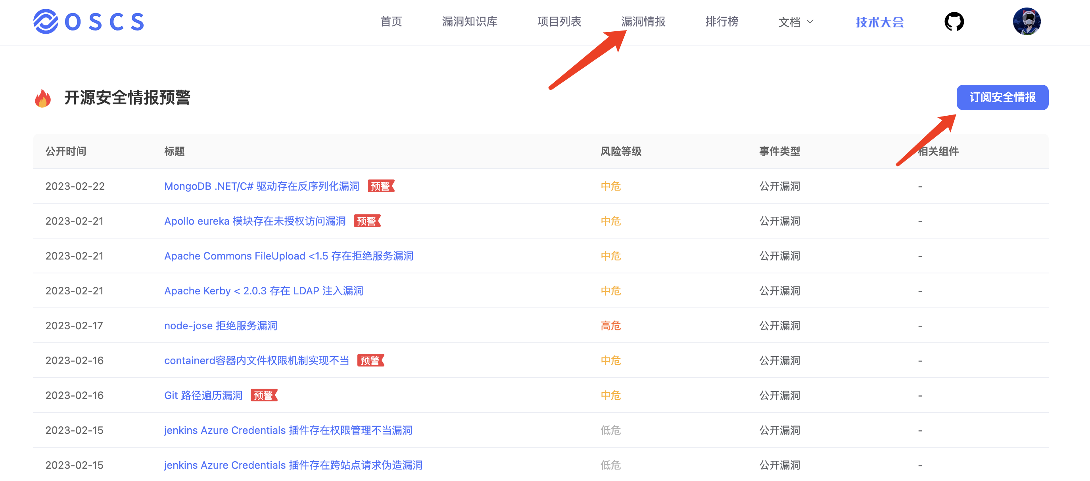Click the 预警 tag on MongoDB row
The image size is (1090, 481).
[380, 186]
